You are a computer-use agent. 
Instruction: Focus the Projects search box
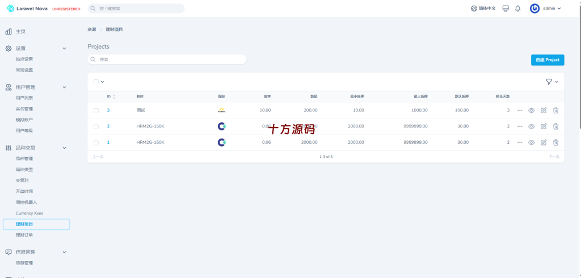click(167, 59)
